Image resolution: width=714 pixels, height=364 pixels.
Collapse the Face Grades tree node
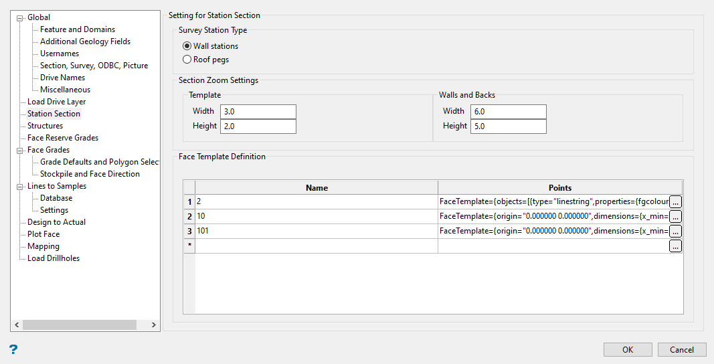[19, 150]
